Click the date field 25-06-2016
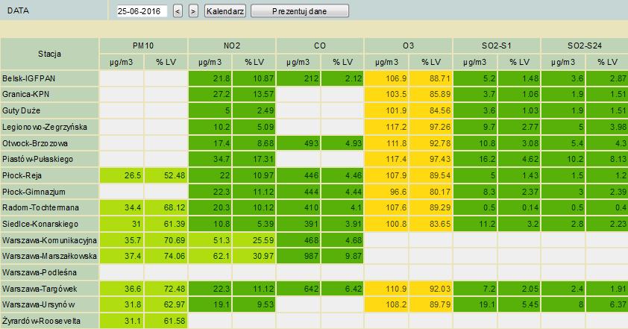The width and height of the screenshot is (628, 329). coord(142,11)
